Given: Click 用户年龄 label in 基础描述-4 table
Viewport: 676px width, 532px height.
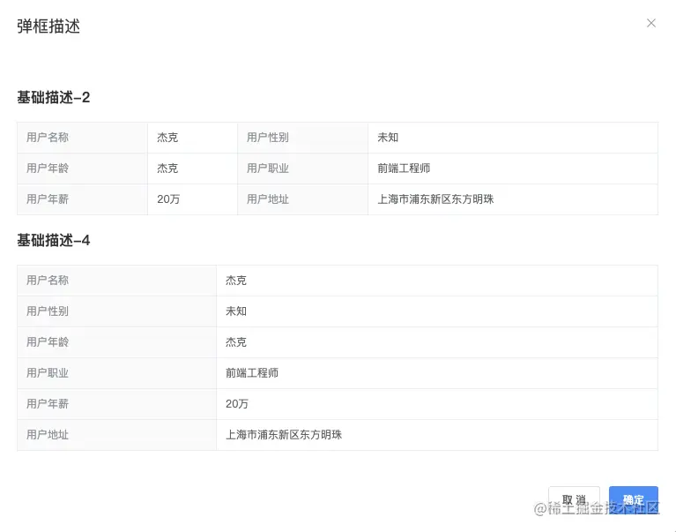Looking at the screenshot, I should (48, 342).
